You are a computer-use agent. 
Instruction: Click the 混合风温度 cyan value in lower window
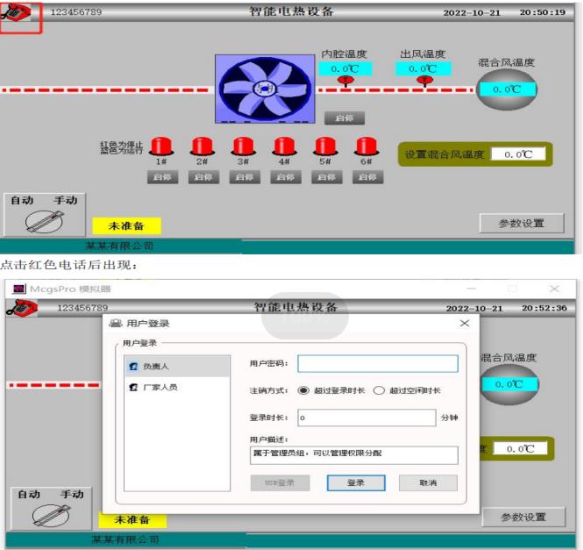tap(509, 384)
